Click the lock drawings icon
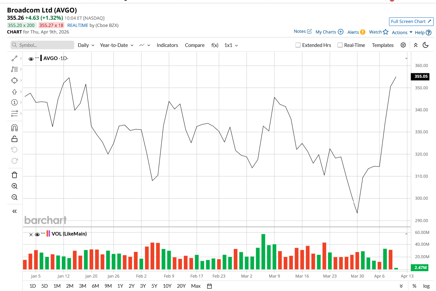Screen dimensions: 436x291 tap(14, 139)
